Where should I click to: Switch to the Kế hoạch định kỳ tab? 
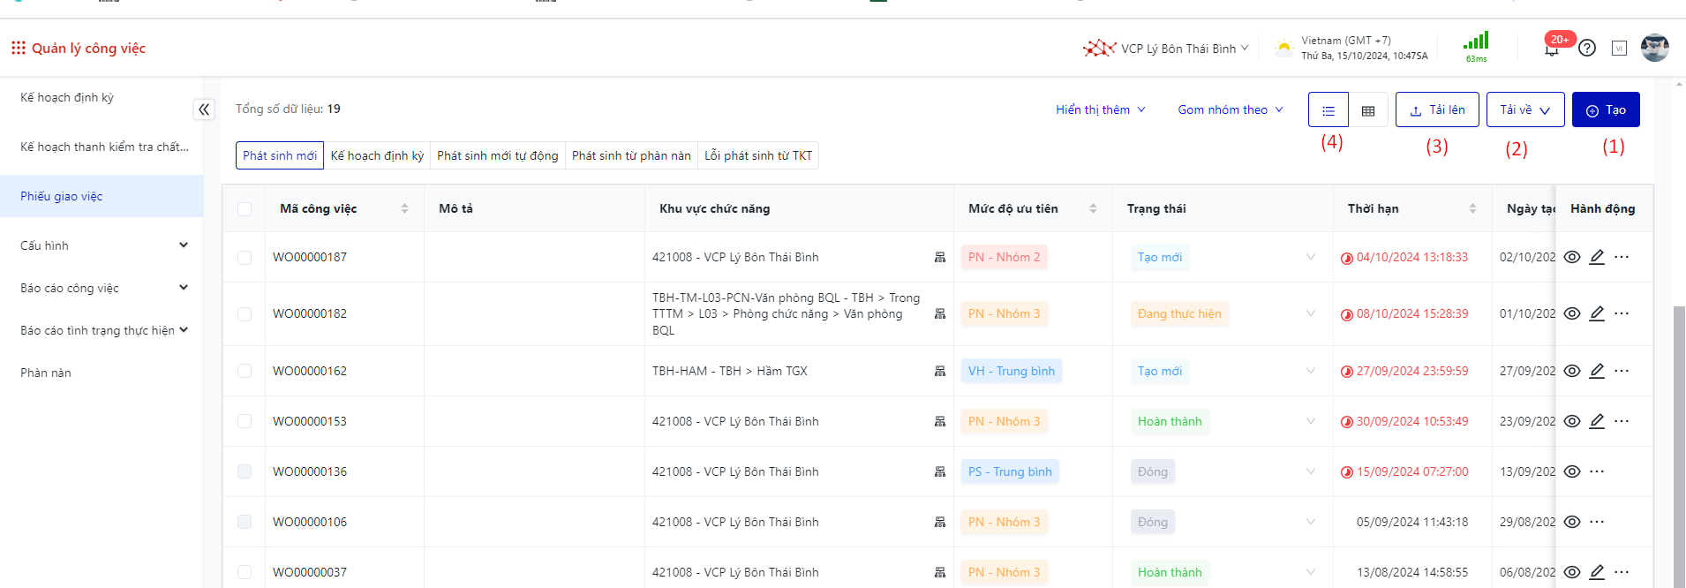pos(377,155)
